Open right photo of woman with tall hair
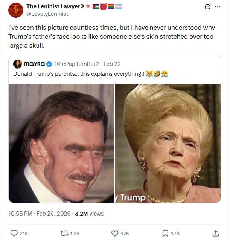The width and height of the screenshot is (230, 240). (168, 143)
